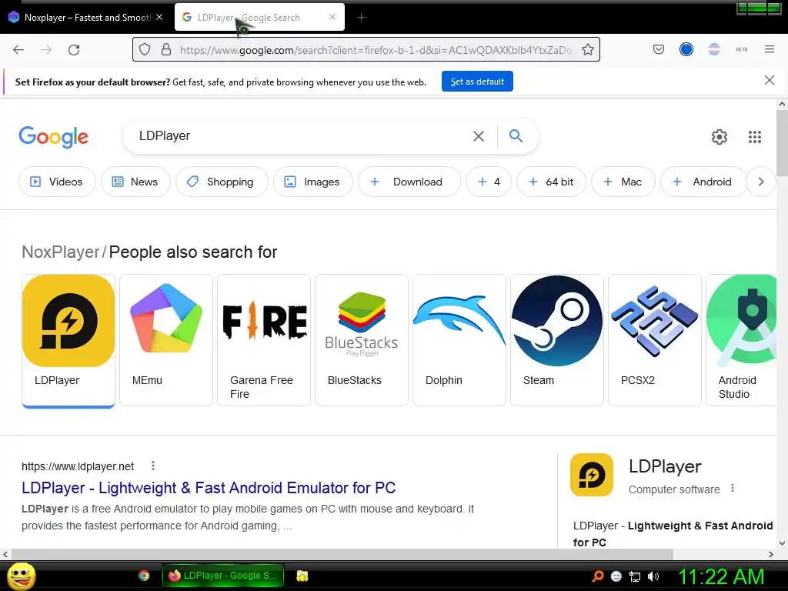Open the volume speaker tray icon
This screenshot has width=788, height=591.
653,576
